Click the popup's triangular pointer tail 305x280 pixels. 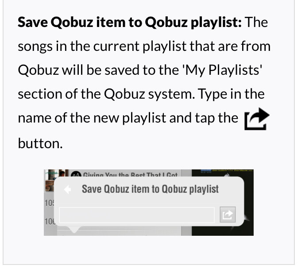point(74,229)
